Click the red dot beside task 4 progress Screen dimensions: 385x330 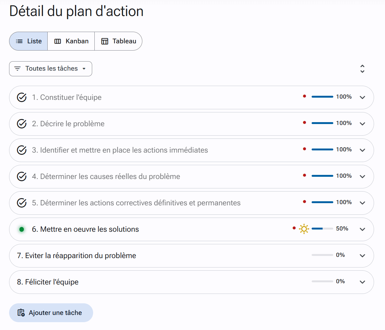point(304,176)
